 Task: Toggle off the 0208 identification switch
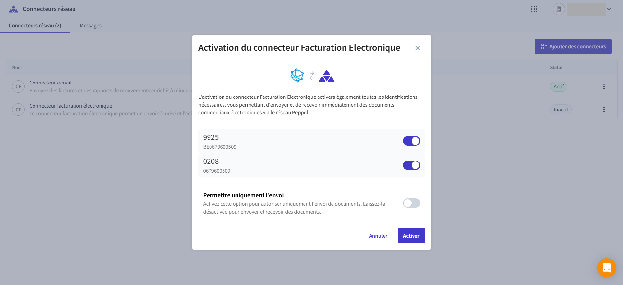pos(412,165)
